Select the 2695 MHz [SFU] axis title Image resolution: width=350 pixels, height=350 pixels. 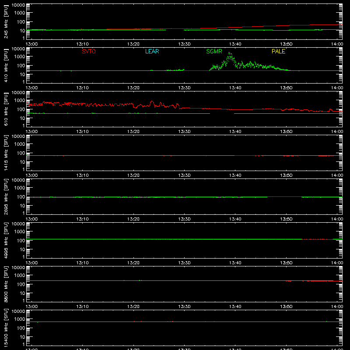6,197
